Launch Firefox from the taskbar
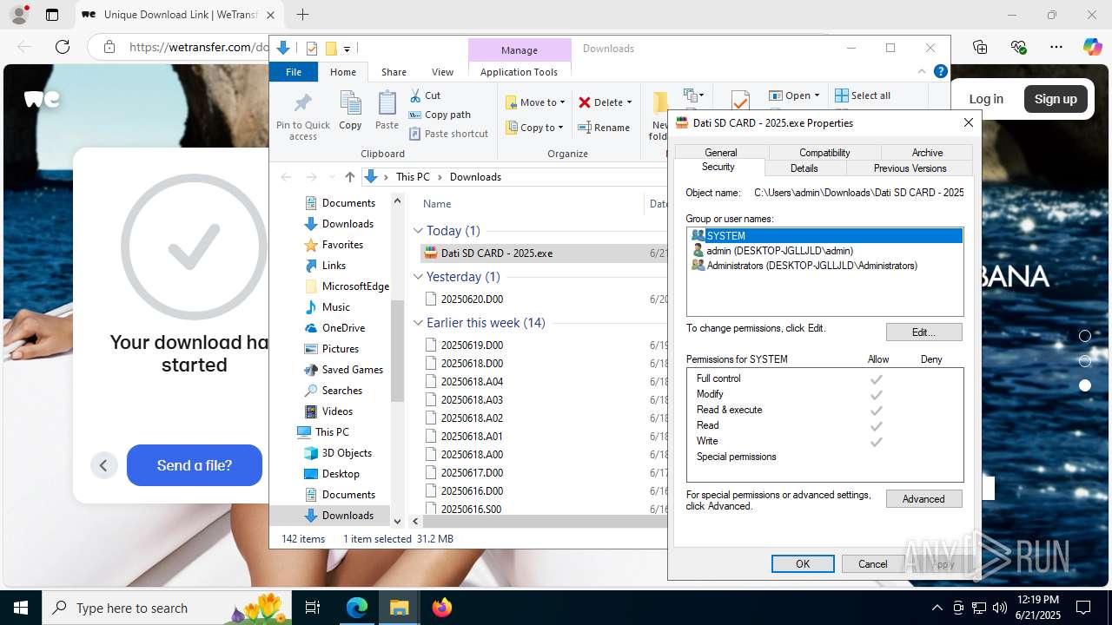Viewport: 1112px width, 625px height. click(x=442, y=608)
